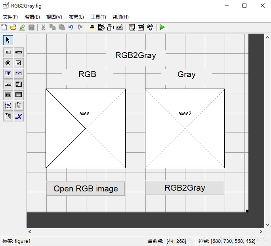Open the 编辑(E) menu
Viewport: 271px width, 246px height.
coord(32,17)
